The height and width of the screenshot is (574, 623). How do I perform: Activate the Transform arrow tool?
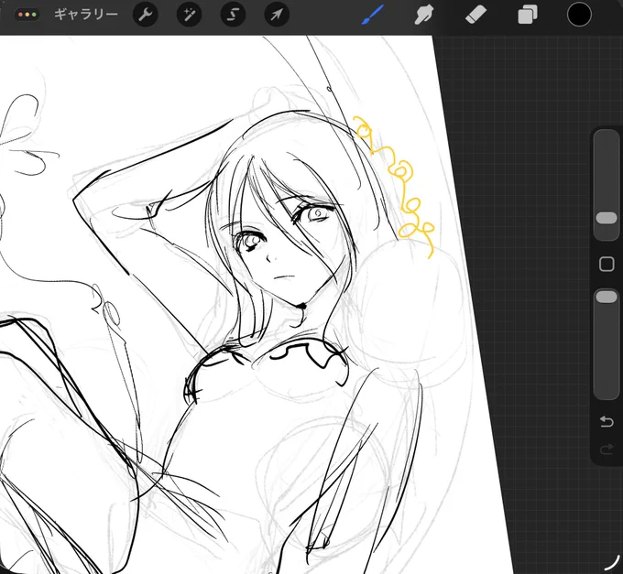[277, 15]
